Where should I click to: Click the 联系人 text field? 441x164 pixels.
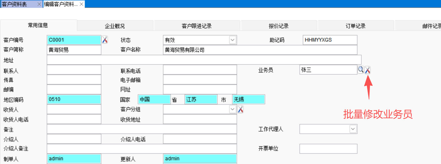[x=74, y=70]
